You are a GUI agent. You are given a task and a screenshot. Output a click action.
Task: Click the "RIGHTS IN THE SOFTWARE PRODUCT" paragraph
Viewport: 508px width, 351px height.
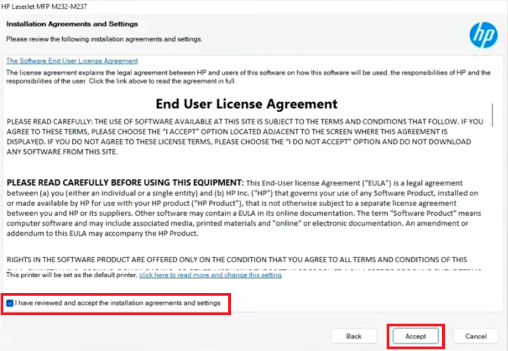237,260
